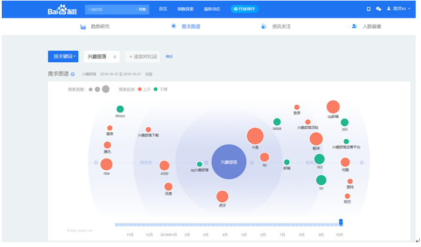Click the blue timeline slider handle
The image size is (421, 247).
tap(341, 222)
